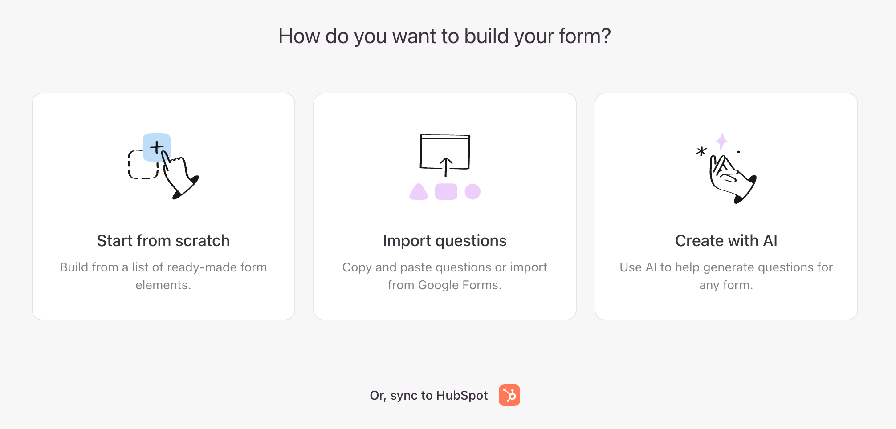Click 'Build from a list of ready-made' description
This screenshot has width=896, height=429.
pyautogui.click(x=163, y=276)
